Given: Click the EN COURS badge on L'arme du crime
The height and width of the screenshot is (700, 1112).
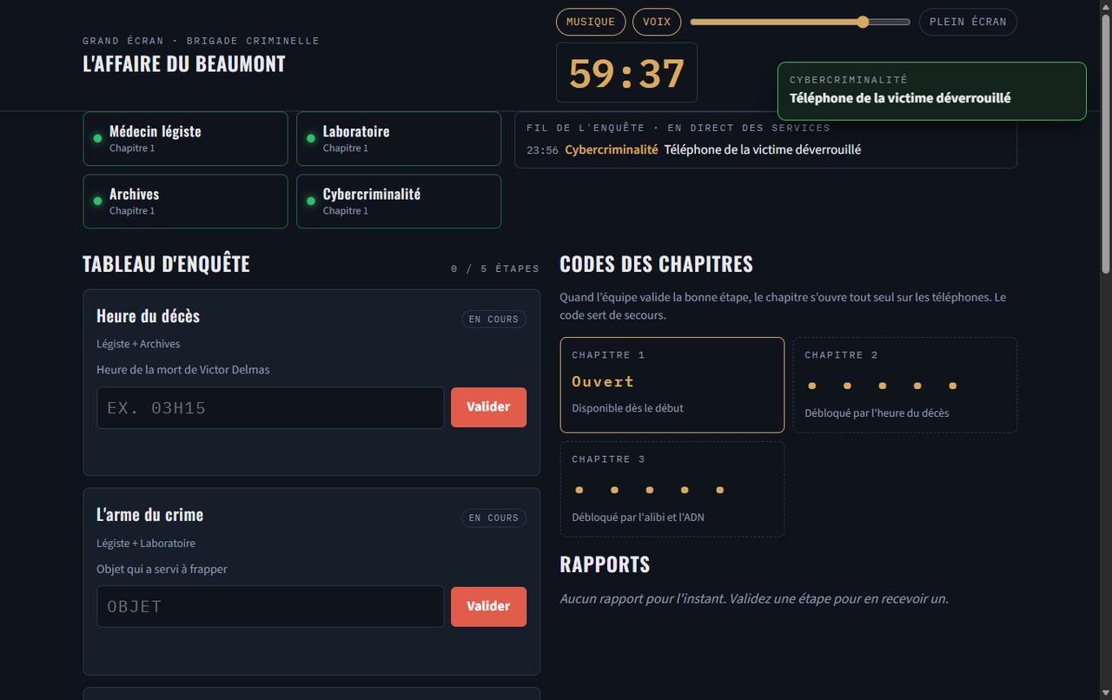Looking at the screenshot, I should click(x=493, y=518).
